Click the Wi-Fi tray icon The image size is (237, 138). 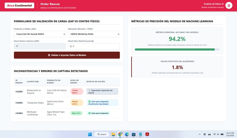[x=214, y=134]
